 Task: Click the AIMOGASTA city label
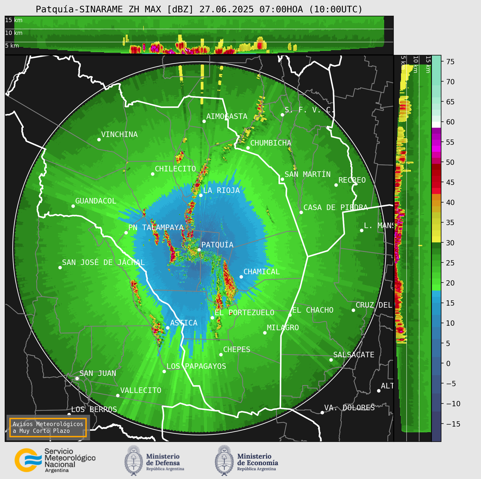pos(227,116)
